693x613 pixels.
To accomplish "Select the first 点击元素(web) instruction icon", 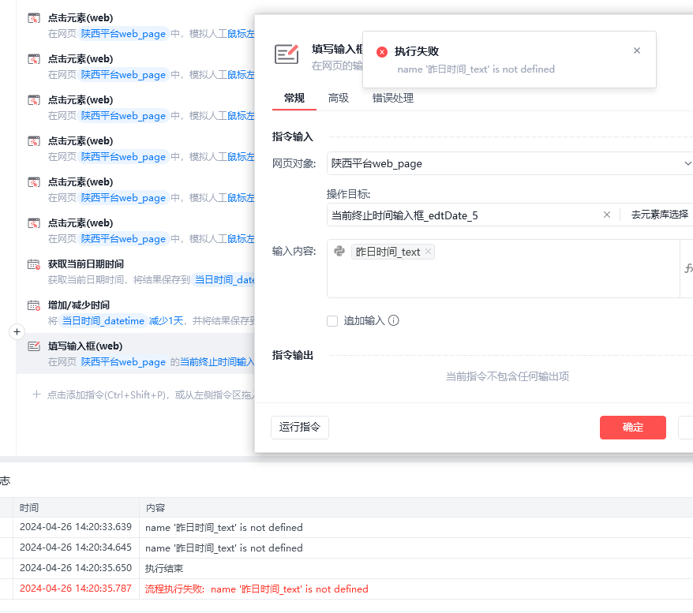I will click(34, 18).
